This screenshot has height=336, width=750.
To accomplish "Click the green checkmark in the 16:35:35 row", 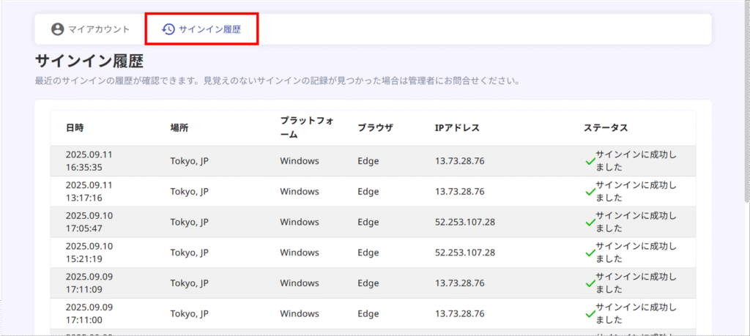I will [x=590, y=161].
